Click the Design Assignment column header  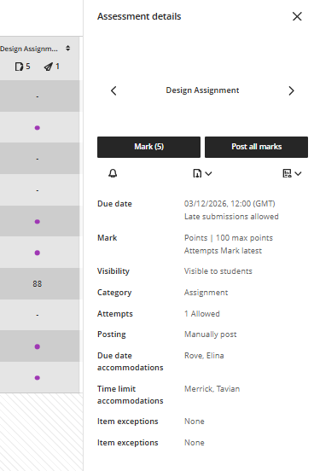click(29, 49)
